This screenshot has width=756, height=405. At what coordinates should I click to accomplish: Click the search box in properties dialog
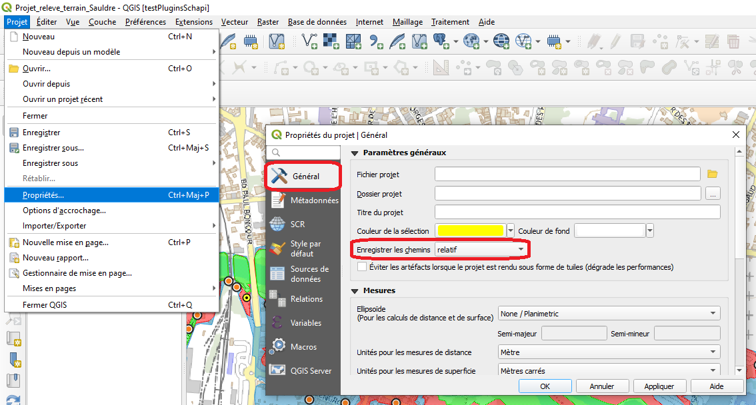click(303, 153)
